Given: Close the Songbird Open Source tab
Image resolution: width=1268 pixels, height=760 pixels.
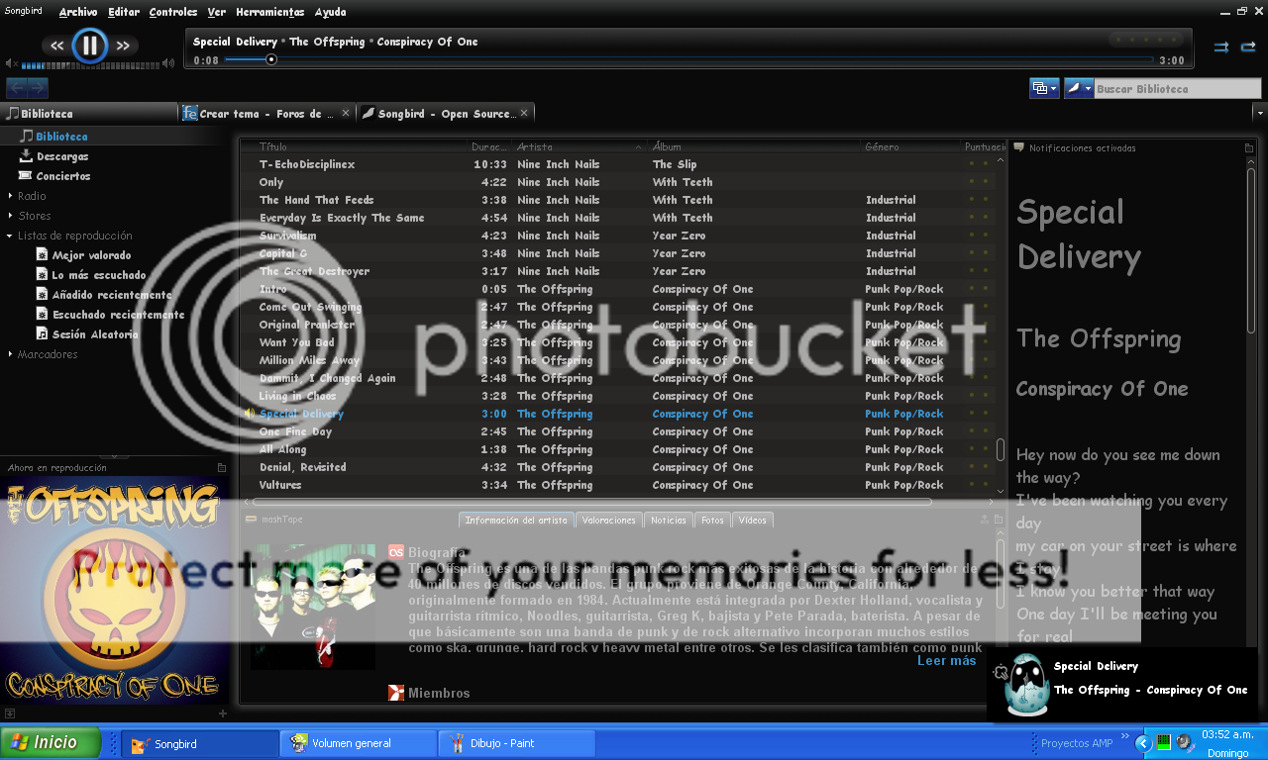Looking at the screenshot, I should pyautogui.click(x=524, y=114).
